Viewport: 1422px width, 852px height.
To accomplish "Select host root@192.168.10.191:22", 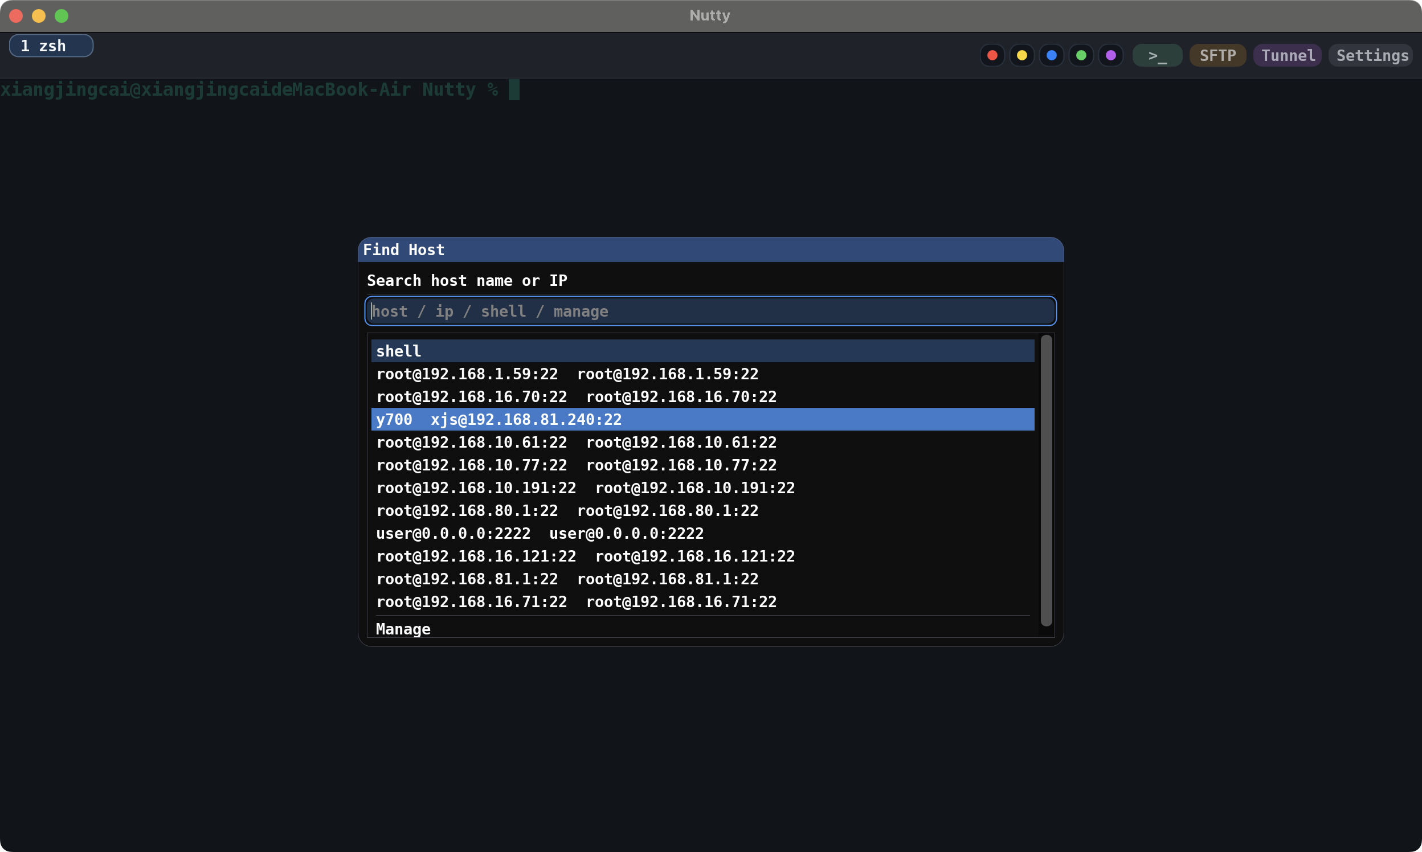I will click(x=702, y=488).
